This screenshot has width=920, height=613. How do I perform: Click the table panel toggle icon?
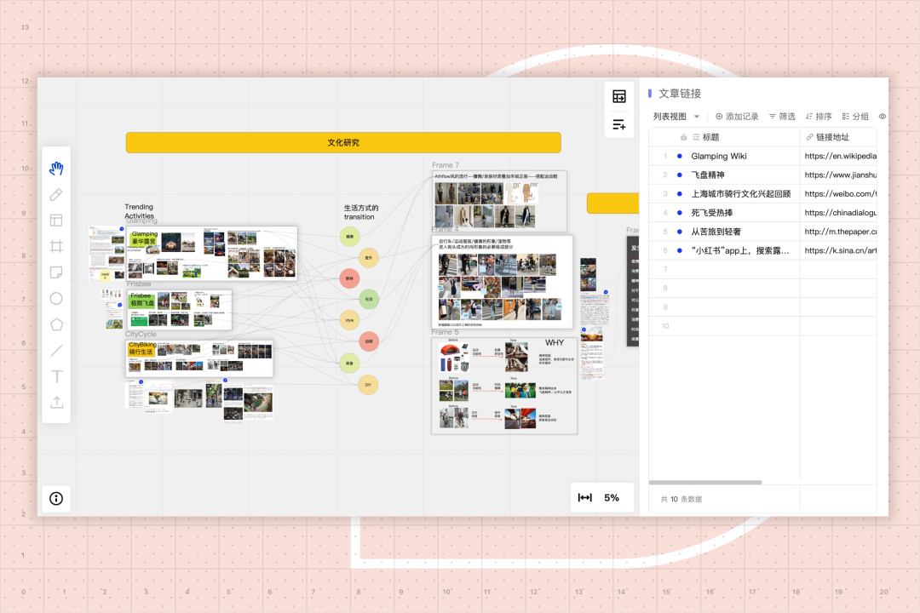tap(619, 96)
